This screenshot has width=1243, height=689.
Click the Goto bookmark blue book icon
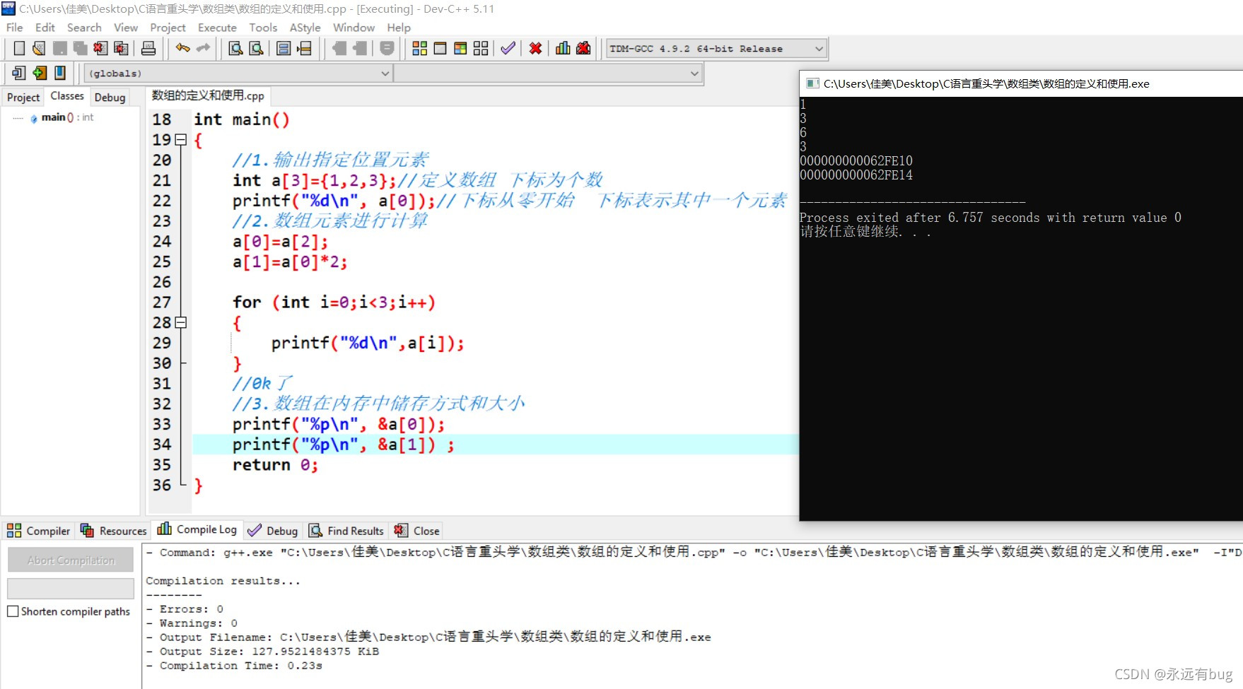tap(60, 72)
